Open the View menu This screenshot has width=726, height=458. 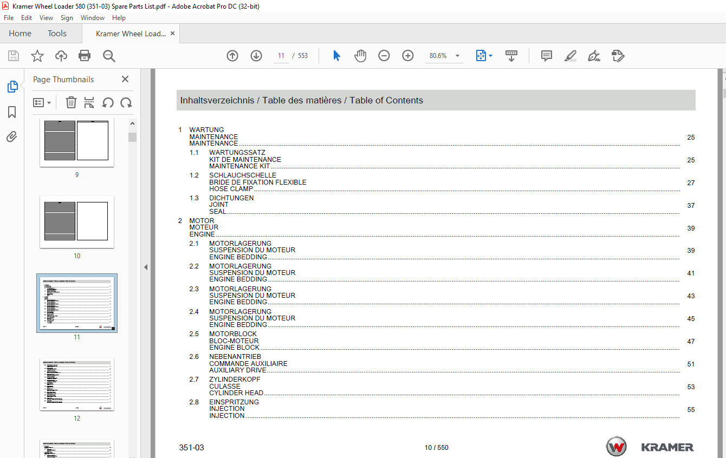pos(47,18)
